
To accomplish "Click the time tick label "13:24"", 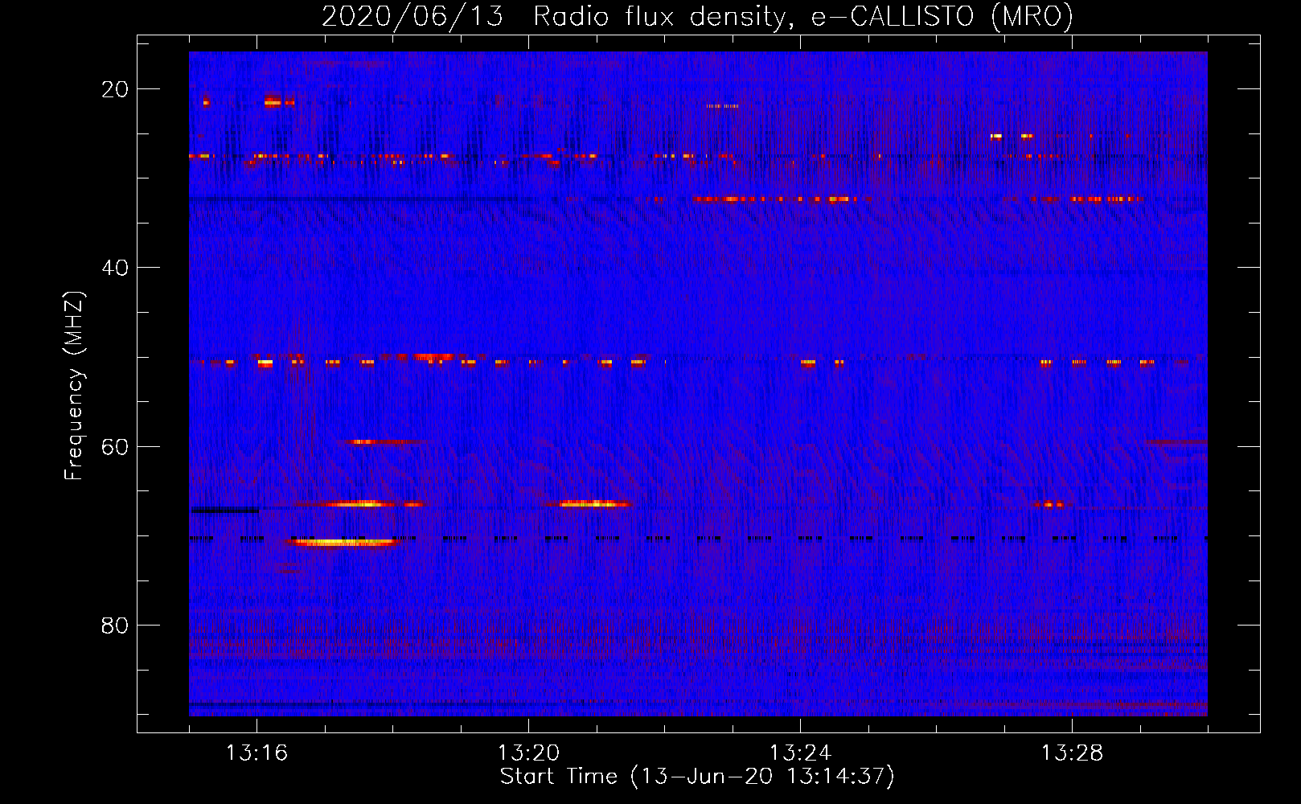I will point(801,753).
